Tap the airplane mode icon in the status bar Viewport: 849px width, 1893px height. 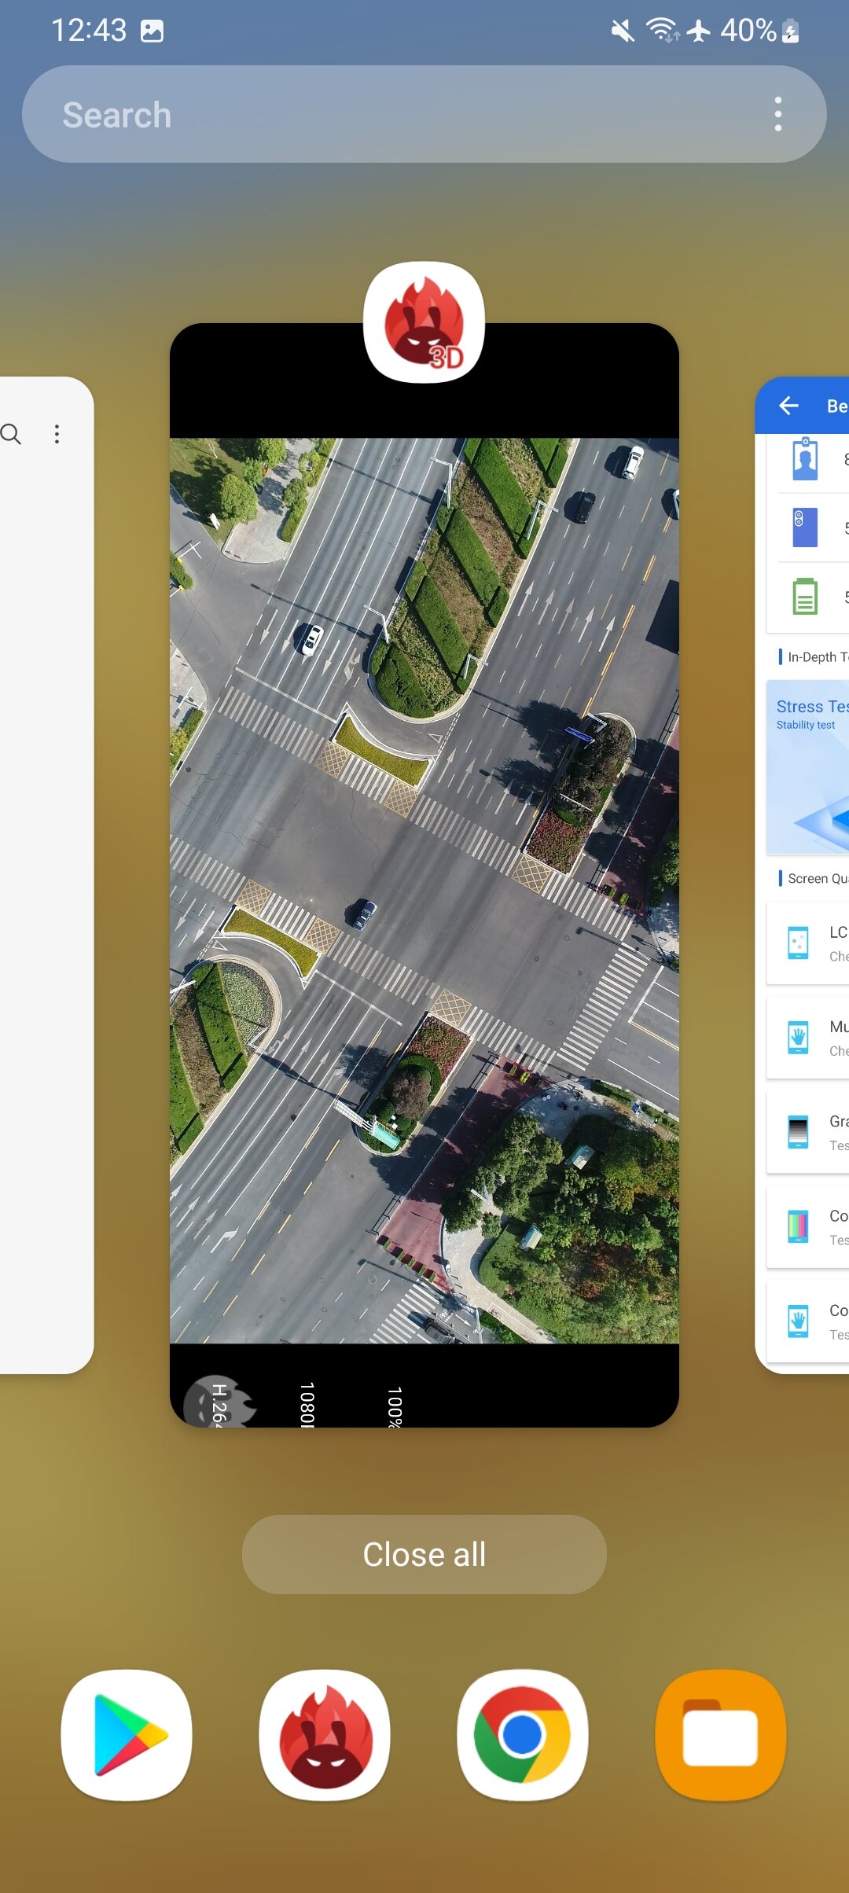[698, 31]
